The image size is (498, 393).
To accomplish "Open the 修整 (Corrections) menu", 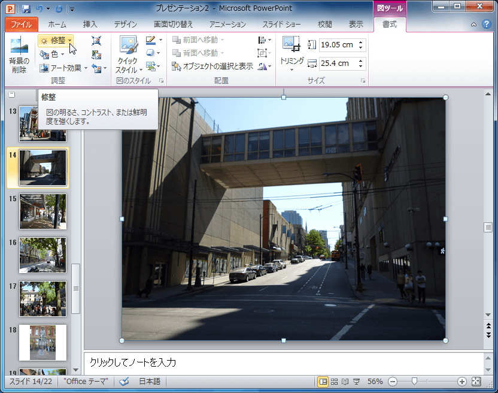I will [56, 40].
